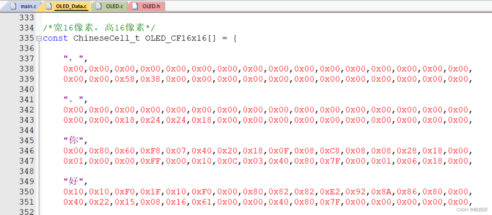This screenshot has width=492, height=215.
Task: Click line number 352
Action: 26,212
